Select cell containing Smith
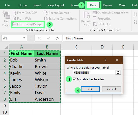 47,60
